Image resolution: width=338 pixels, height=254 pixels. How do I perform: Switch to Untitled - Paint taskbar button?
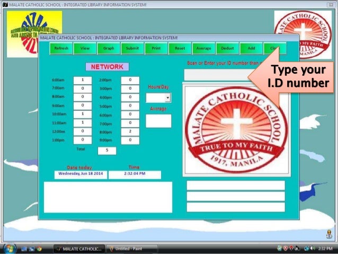tap(132, 249)
